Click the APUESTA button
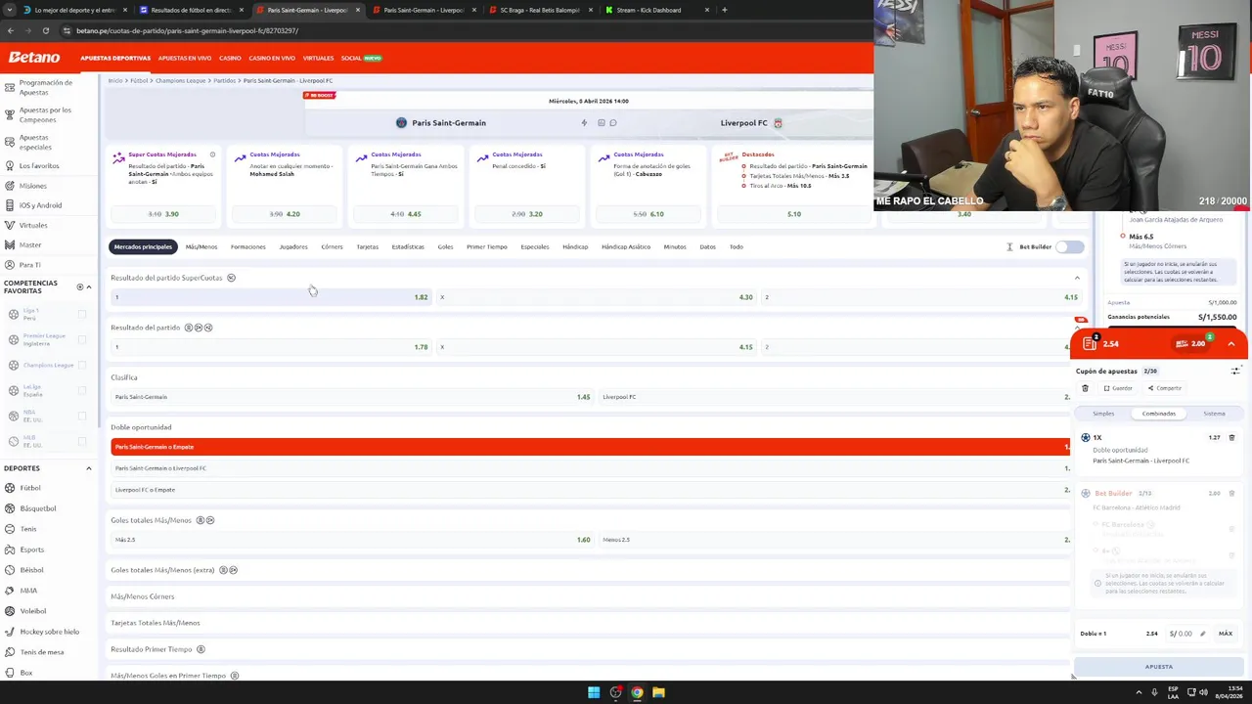 pyautogui.click(x=1159, y=667)
